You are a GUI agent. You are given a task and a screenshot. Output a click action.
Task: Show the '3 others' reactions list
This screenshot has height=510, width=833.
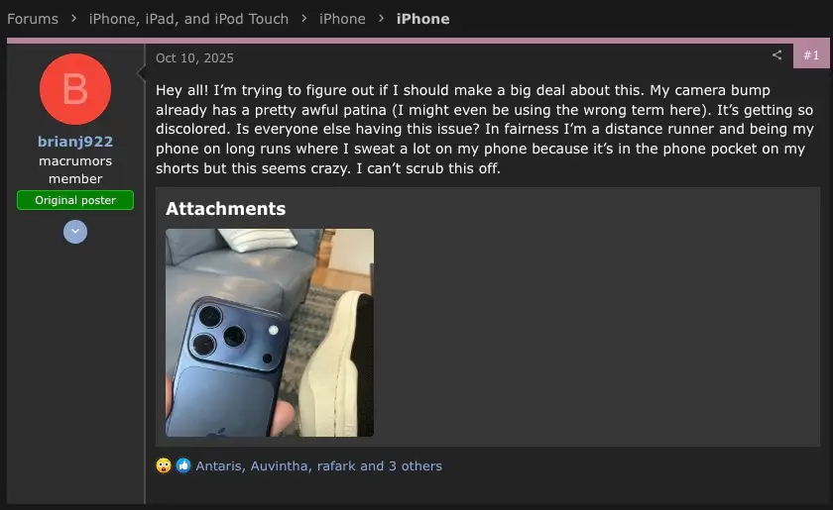click(x=415, y=466)
